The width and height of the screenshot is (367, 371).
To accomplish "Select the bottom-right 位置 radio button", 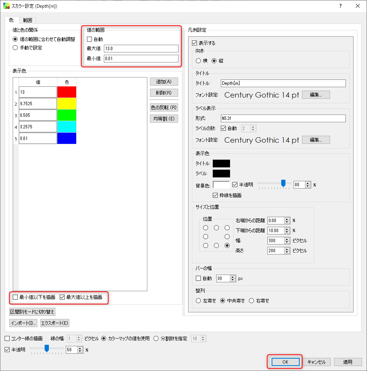I will [x=227, y=245].
